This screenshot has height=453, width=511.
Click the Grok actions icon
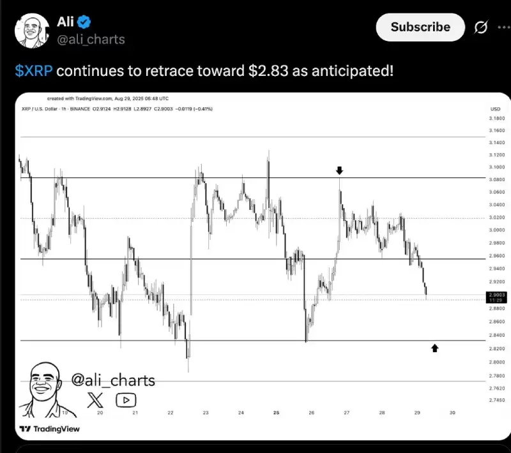point(480,27)
